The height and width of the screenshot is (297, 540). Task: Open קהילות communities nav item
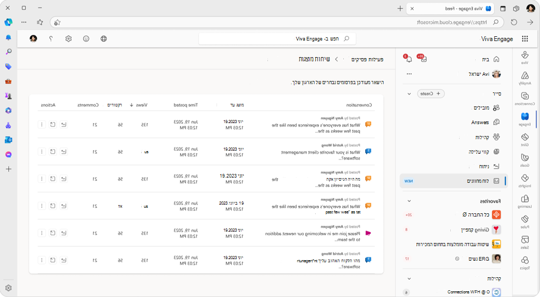(x=488, y=137)
